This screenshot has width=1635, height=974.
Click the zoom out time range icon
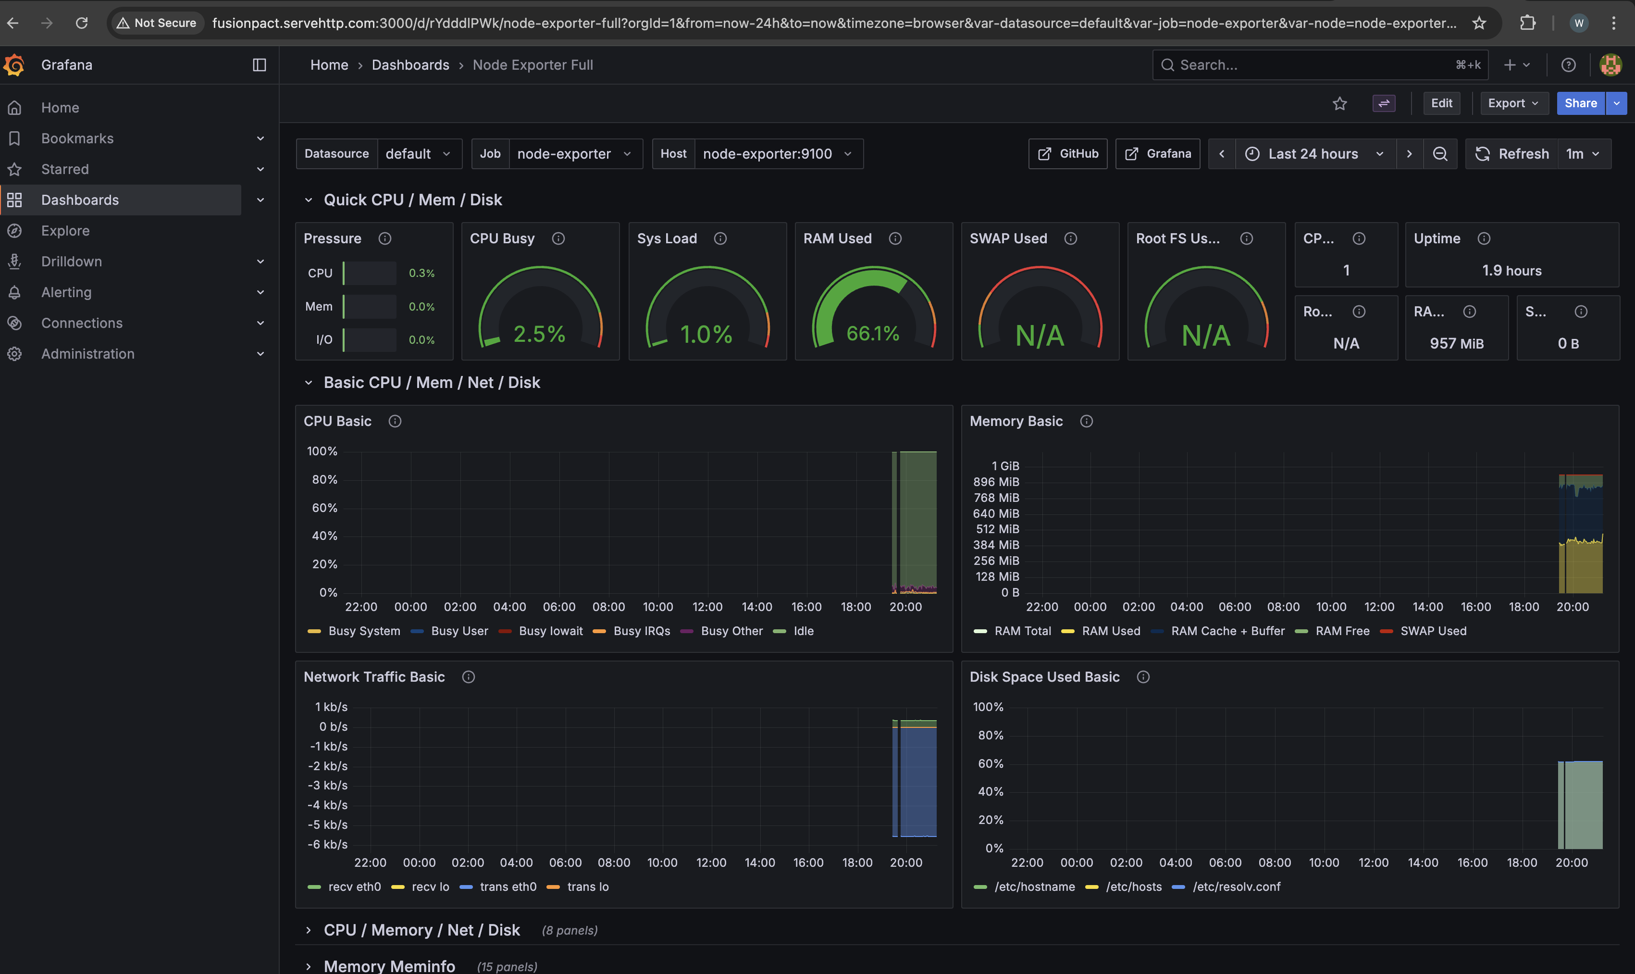[1440, 153]
